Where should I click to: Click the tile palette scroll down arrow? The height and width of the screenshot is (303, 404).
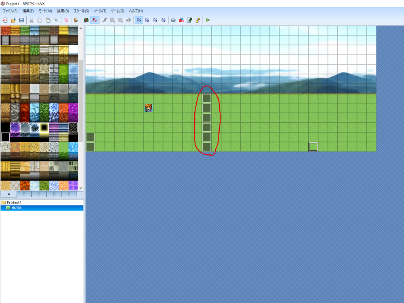click(x=81, y=188)
